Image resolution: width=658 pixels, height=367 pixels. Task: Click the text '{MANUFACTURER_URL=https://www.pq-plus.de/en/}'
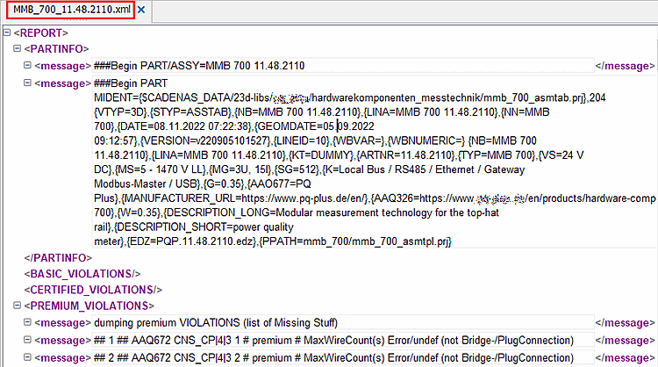(x=245, y=198)
